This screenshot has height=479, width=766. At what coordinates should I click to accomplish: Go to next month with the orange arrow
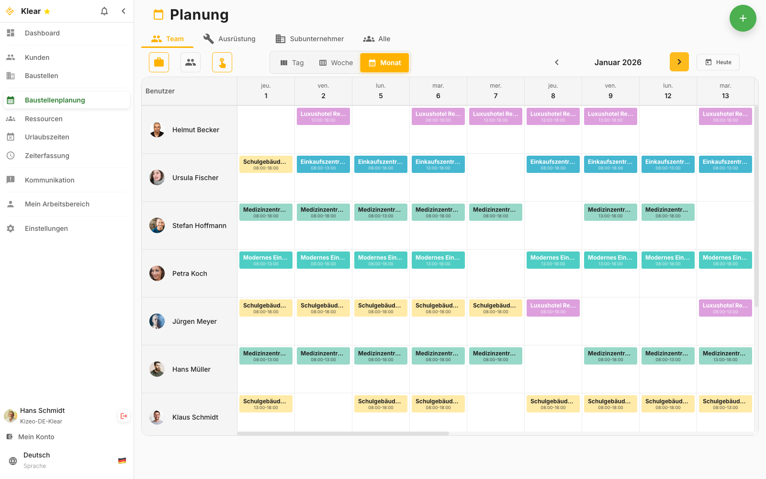(679, 62)
